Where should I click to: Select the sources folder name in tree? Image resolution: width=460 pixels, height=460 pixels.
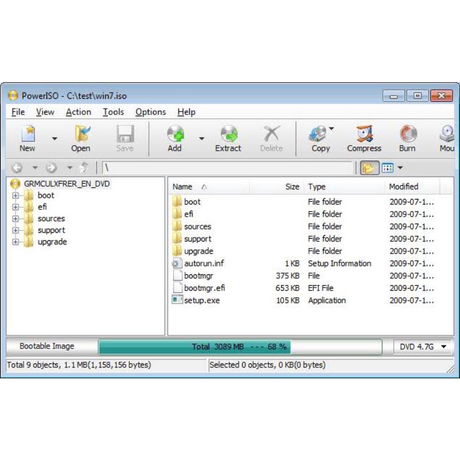(51, 219)
